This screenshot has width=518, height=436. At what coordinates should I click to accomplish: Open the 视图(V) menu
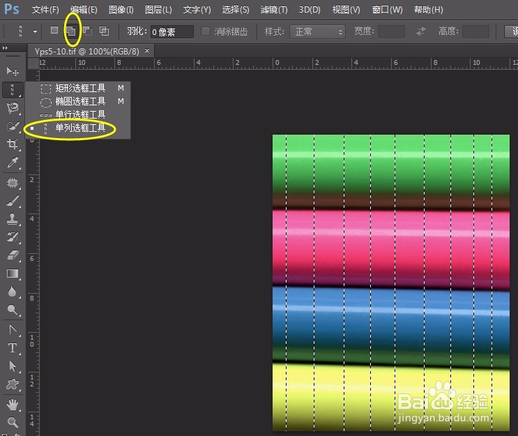click(x=346, y=10)
